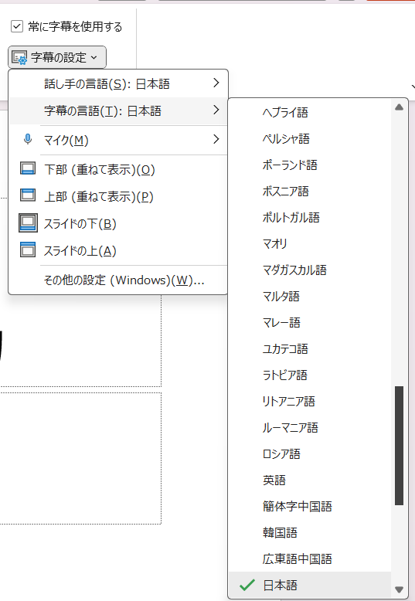
Task: Click the above-slide position icon
Action: pos(28,250)
